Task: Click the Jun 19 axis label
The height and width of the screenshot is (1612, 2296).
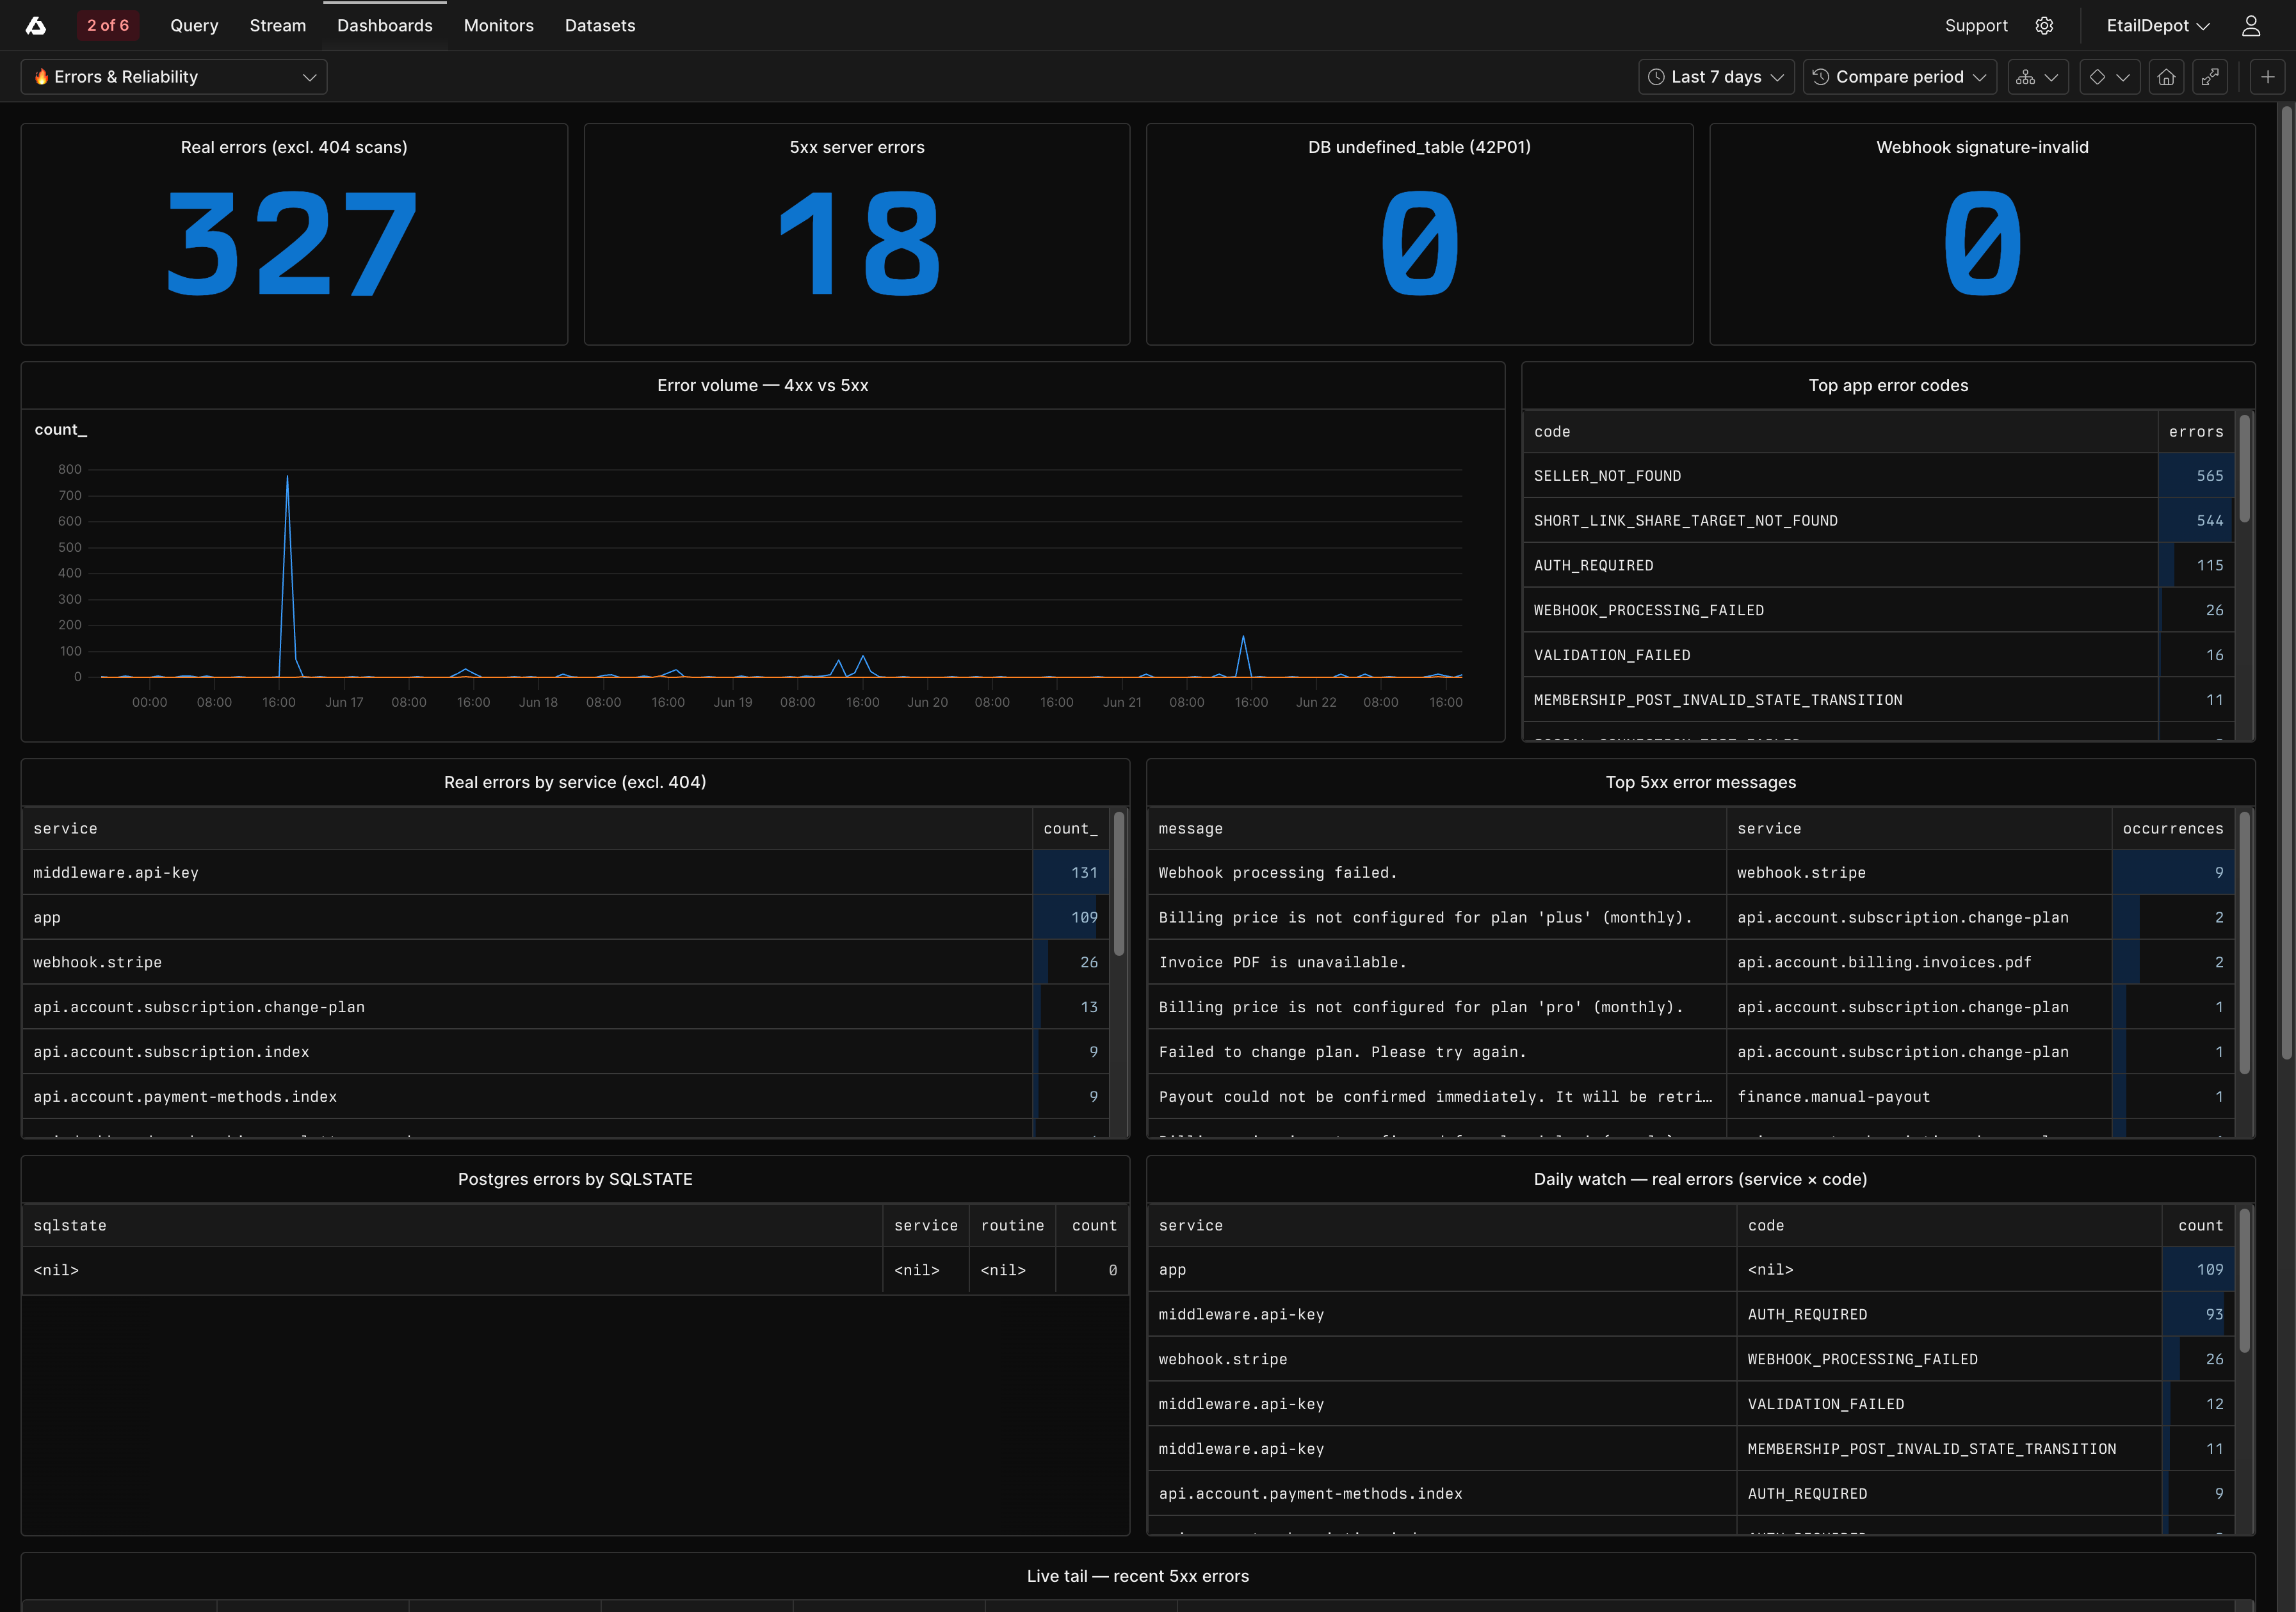Action: coord(733,702)
